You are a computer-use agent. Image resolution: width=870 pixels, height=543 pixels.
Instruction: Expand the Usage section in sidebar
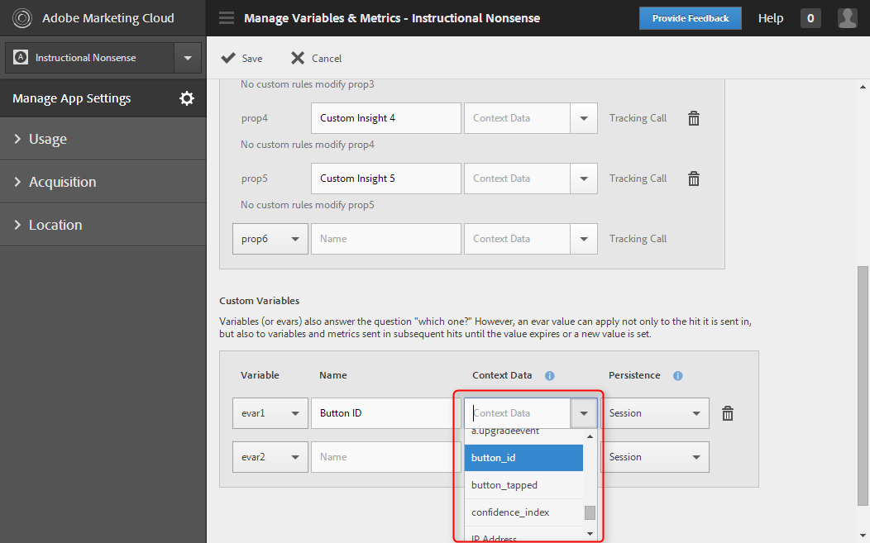click(x=48, y=139)
